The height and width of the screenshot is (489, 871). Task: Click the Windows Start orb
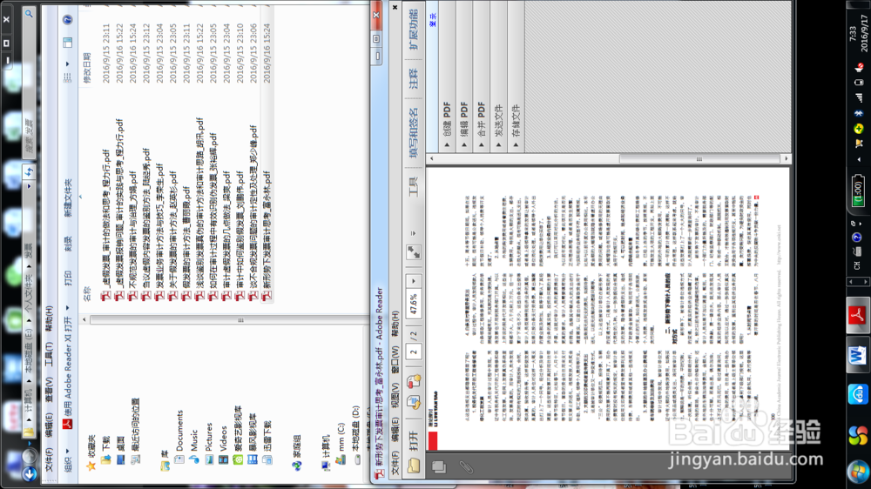point(858,472)
